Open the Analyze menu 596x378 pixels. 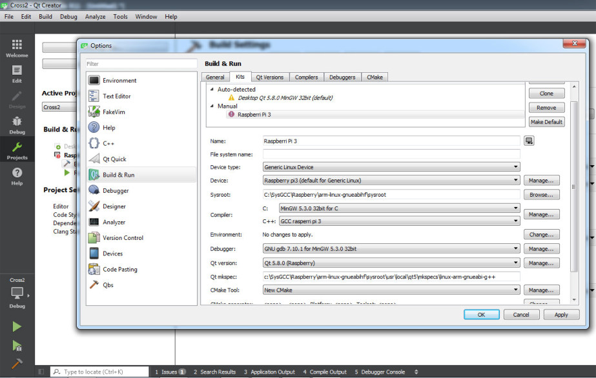(x=95, y=17)
